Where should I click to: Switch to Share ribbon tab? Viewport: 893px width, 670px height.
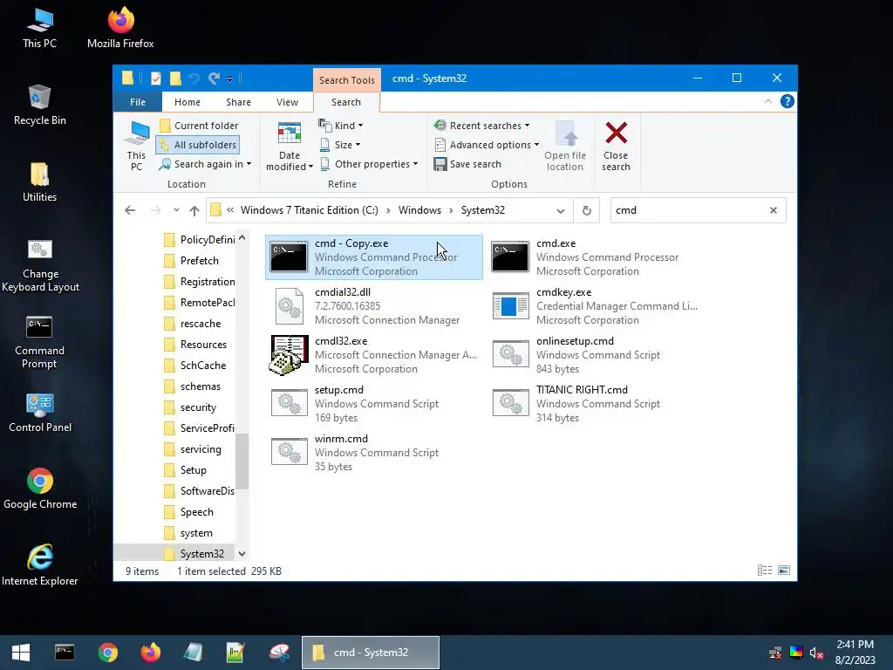pyautogui.click(x=238, y=102)
